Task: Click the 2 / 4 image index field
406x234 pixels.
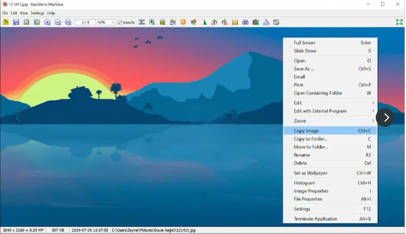Action: tap(85, 23)
